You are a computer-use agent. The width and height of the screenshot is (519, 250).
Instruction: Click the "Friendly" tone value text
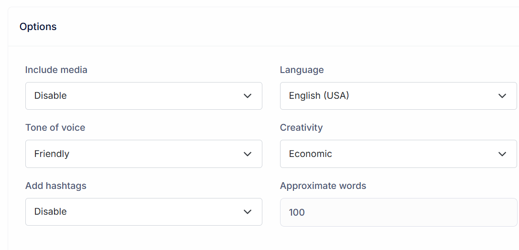pyautogui.click(x=52, y=154)
